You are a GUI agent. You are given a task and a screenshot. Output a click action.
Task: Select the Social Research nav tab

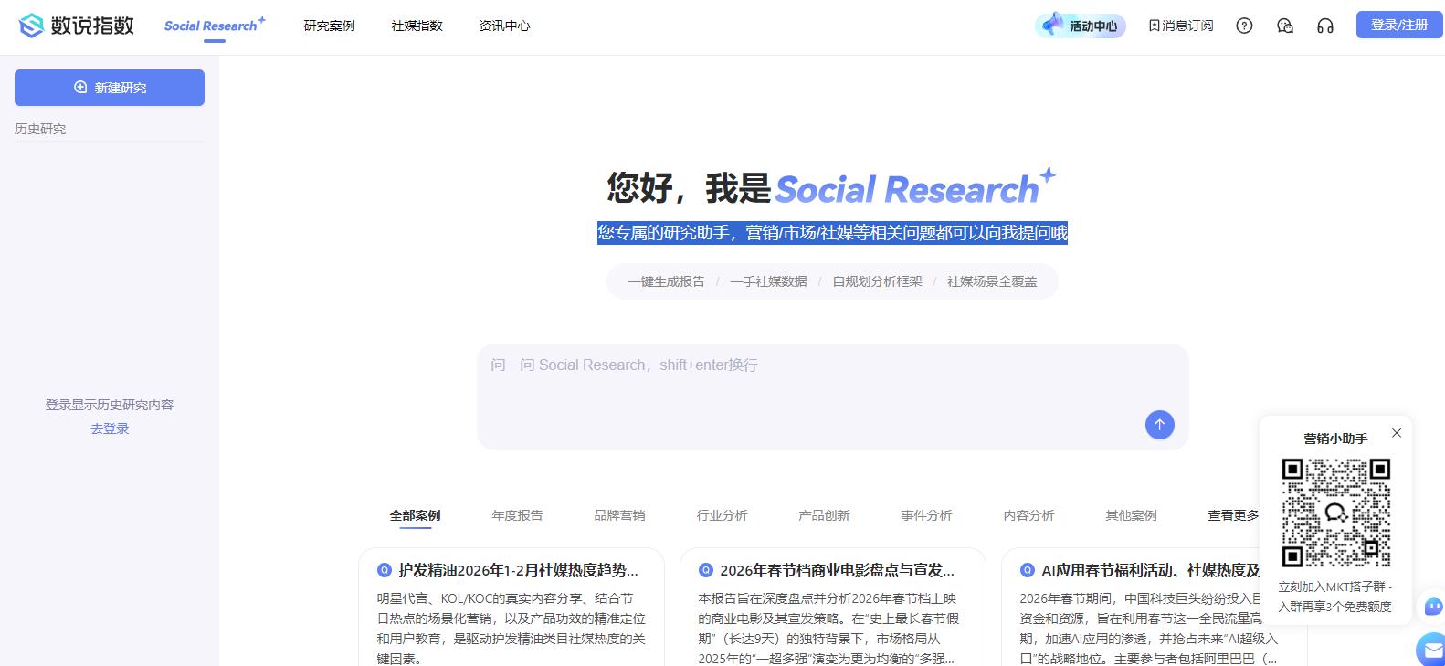(215, 25)
